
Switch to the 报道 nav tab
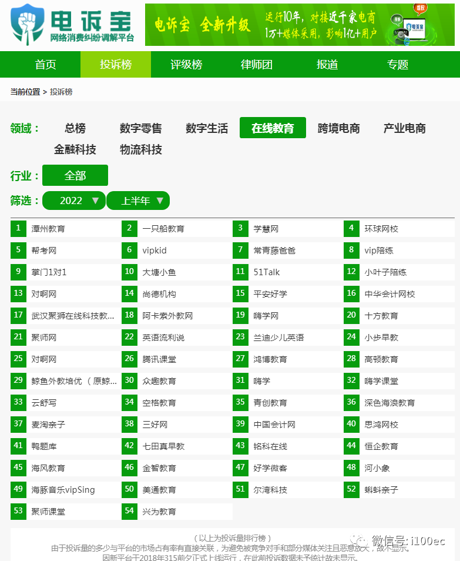pos(327,65)
